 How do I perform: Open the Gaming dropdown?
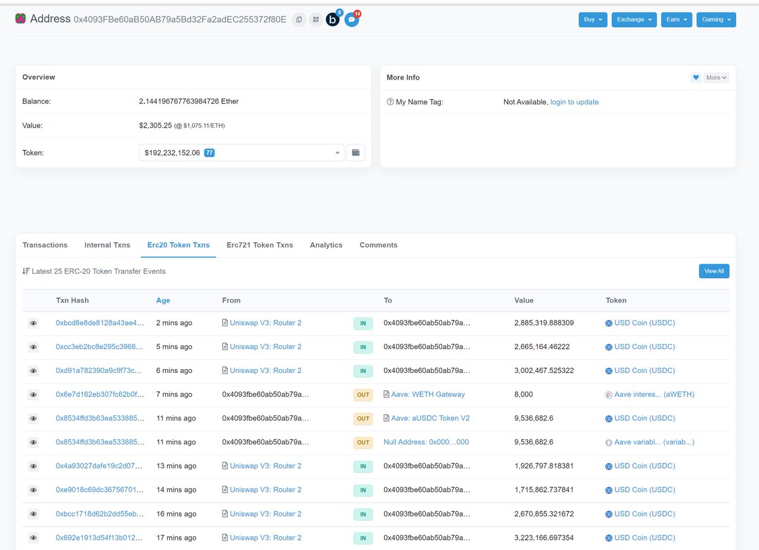pos(716,20)
